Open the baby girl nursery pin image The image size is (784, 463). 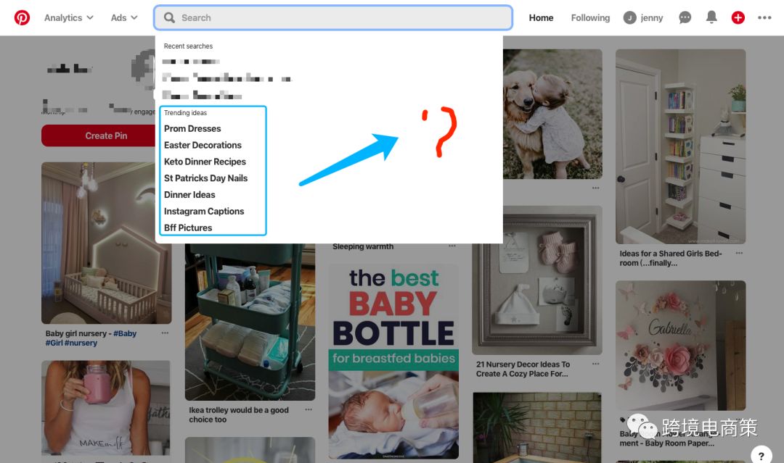[x=106, y=243]
